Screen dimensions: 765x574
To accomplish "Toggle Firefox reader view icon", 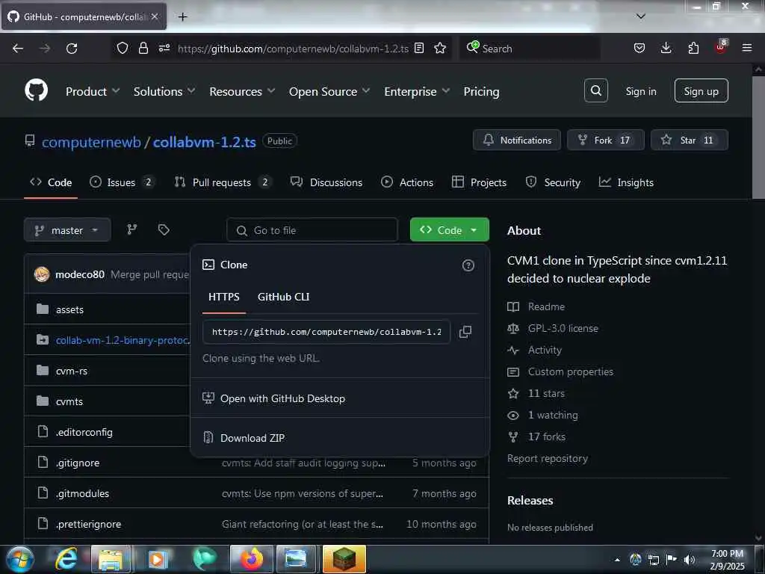I will (x=418, y=48).
